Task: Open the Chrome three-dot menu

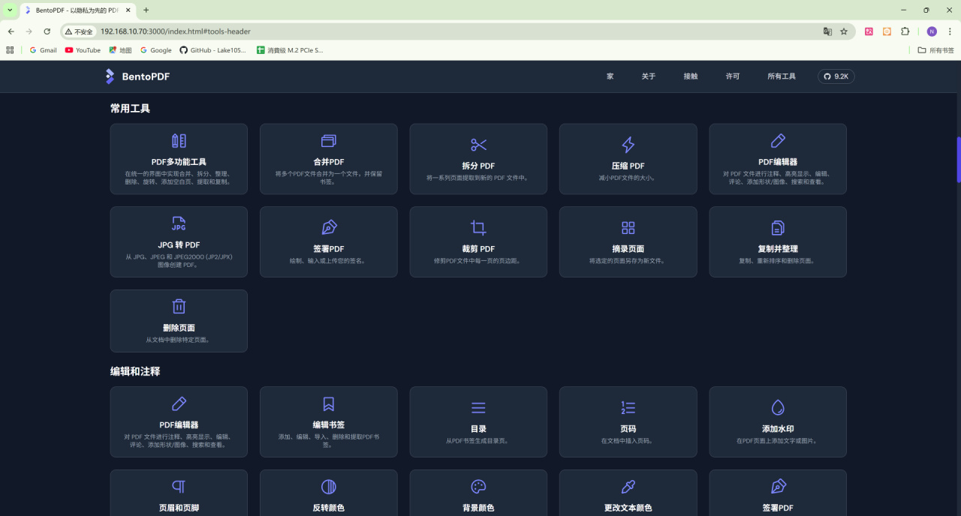Action: point(949,31)
